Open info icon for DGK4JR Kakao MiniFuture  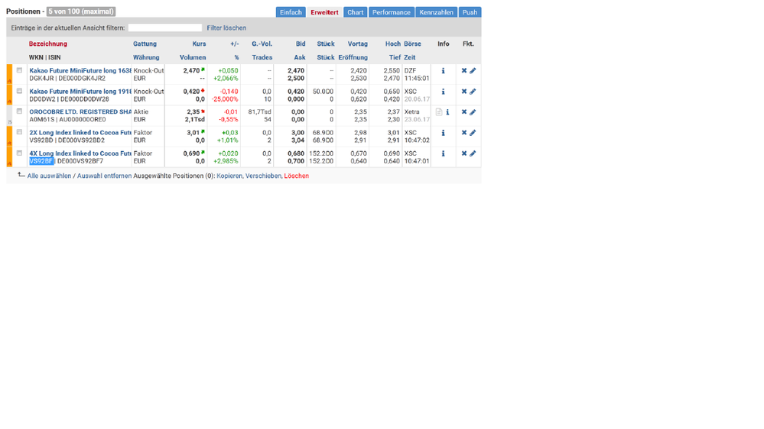tap(443, 71)
